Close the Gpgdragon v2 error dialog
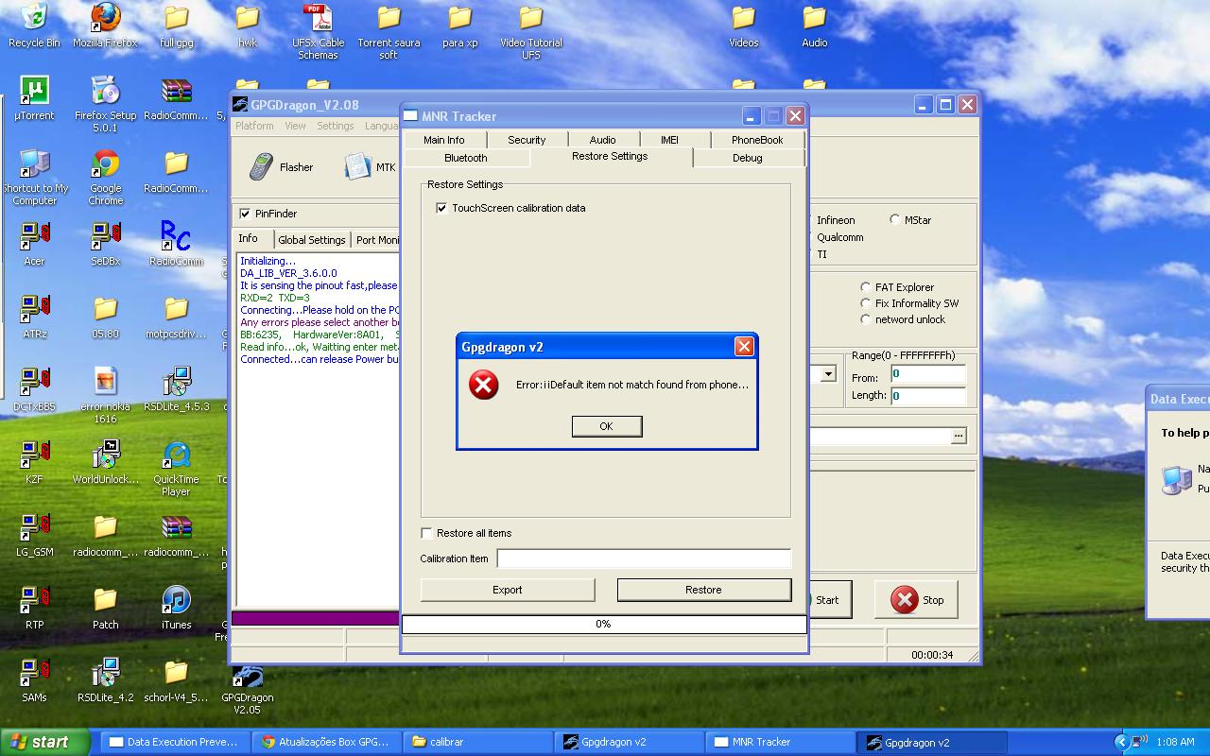Image resolution: width=1210 pixels, height=756 pixels. 744,347
